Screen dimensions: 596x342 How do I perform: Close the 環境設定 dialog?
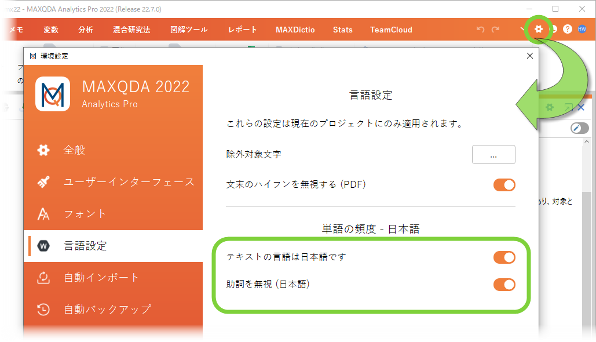click(530, 56)
